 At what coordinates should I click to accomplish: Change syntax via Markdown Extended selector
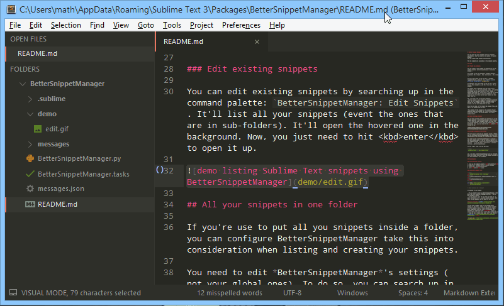coord(469,293)
